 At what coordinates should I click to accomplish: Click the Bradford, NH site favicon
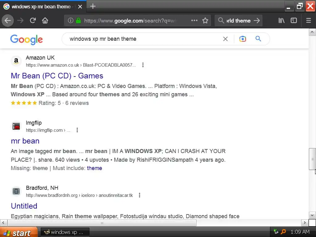[16, 191]
